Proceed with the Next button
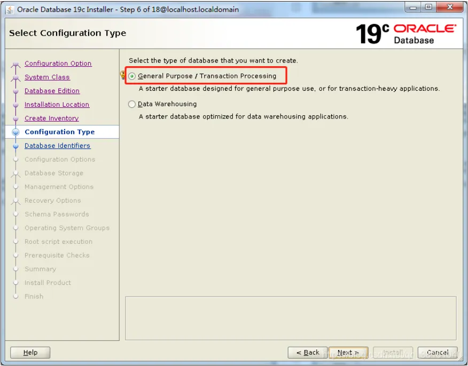Viewport: 468px width, 366px height. point(348,352)
